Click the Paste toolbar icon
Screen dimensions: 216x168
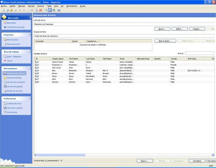click(32, 10)
